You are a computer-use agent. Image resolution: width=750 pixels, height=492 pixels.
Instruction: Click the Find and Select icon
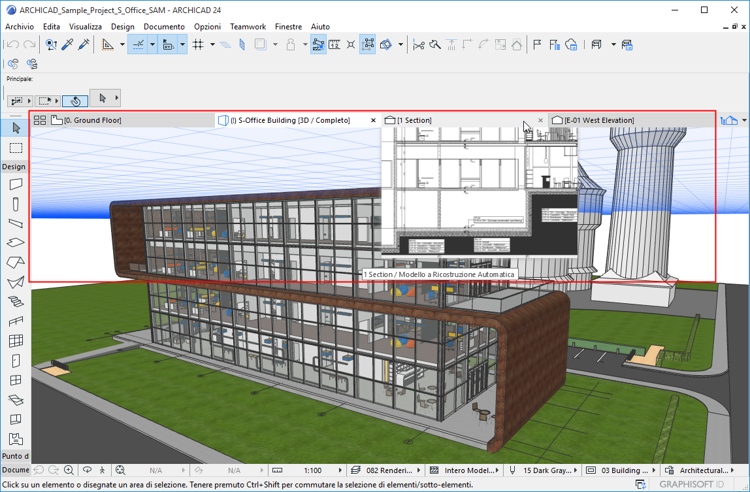coord(51,44)
